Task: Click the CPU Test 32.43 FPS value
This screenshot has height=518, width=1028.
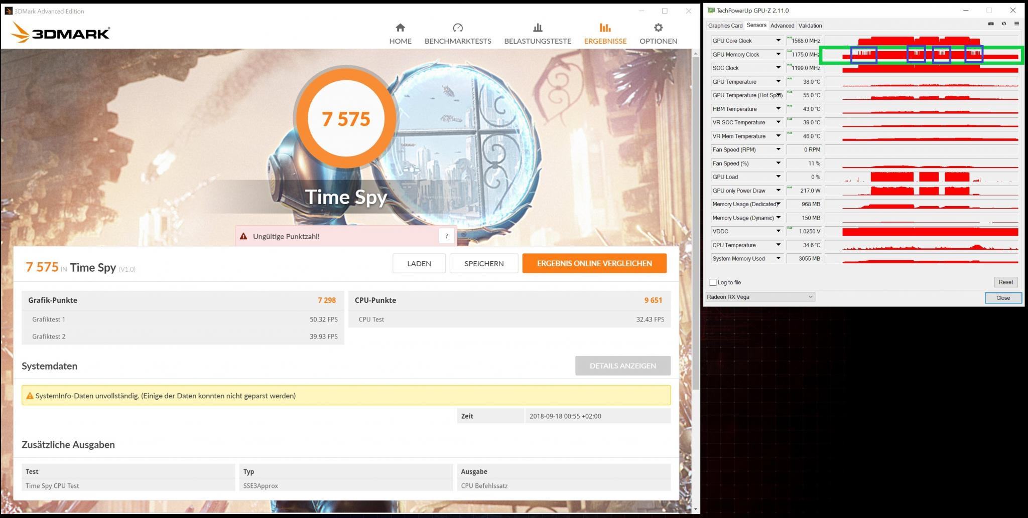Action: point(650,319)
